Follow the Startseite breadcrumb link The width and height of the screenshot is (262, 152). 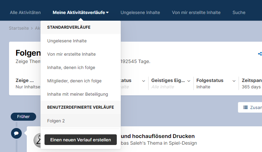coord(18,28)
